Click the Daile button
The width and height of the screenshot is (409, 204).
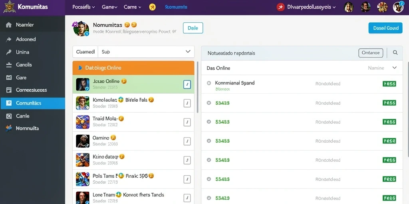pos(193,28)
